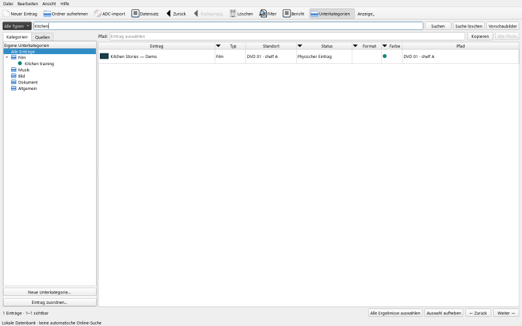
Task: Collapse the Film category arrow
Action: 7,57
